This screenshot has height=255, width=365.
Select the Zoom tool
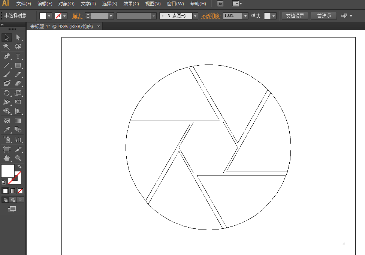point(18,158)
